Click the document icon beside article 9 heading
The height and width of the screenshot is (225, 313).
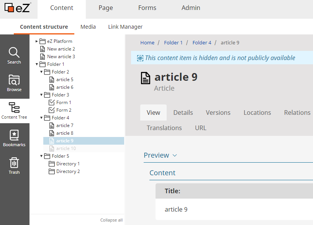[x=146, y=78]
